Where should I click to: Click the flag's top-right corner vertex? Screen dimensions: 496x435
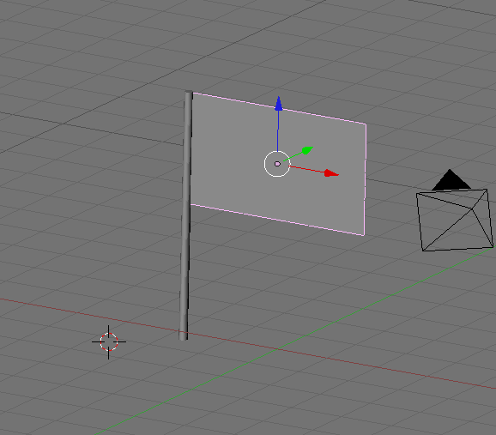(x=366, y=124)
